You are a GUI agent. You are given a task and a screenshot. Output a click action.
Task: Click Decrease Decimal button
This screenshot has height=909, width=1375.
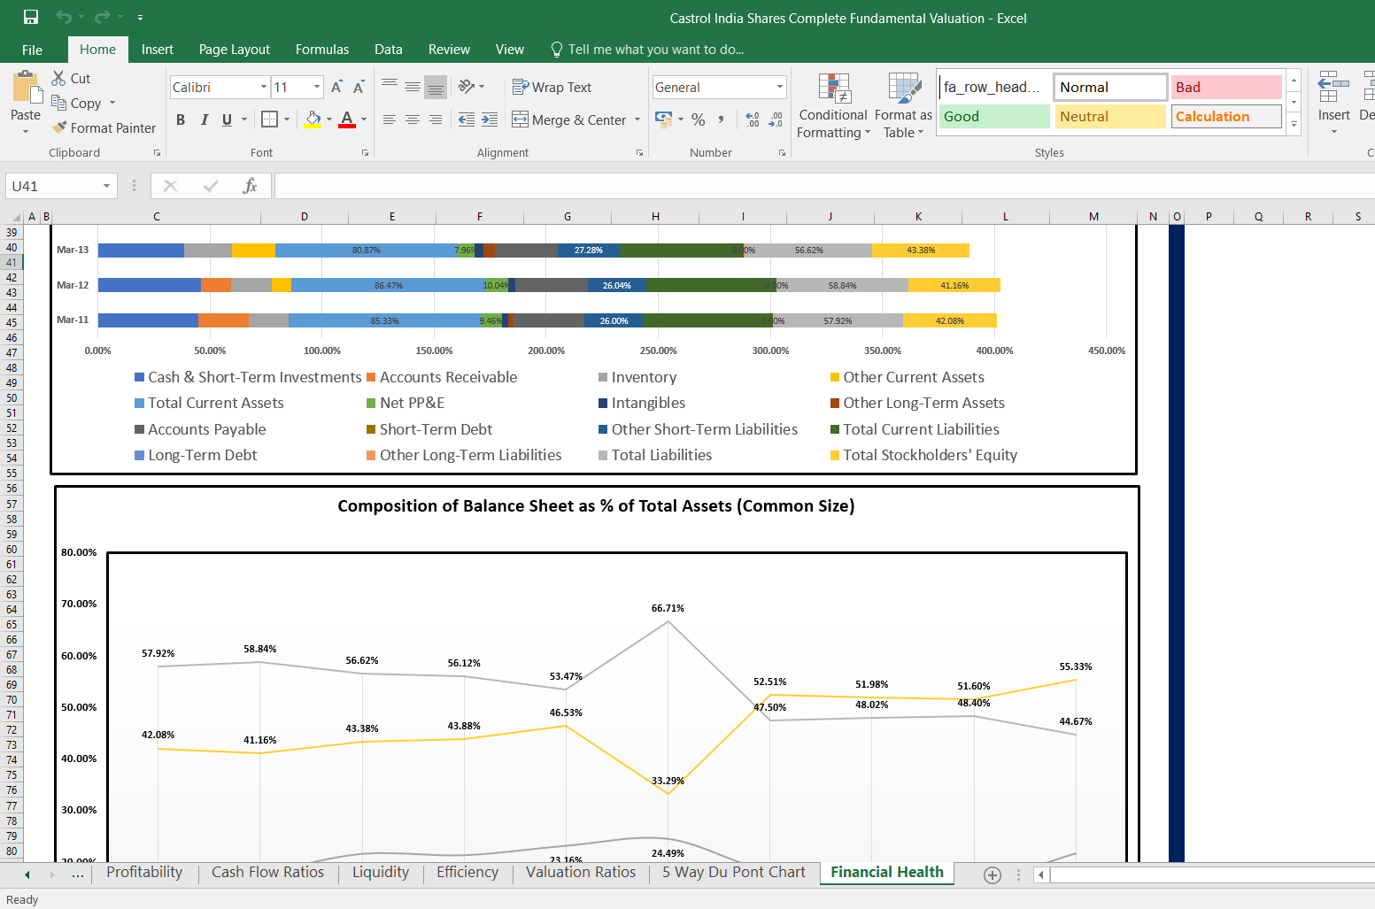click(x=776, y=119)
